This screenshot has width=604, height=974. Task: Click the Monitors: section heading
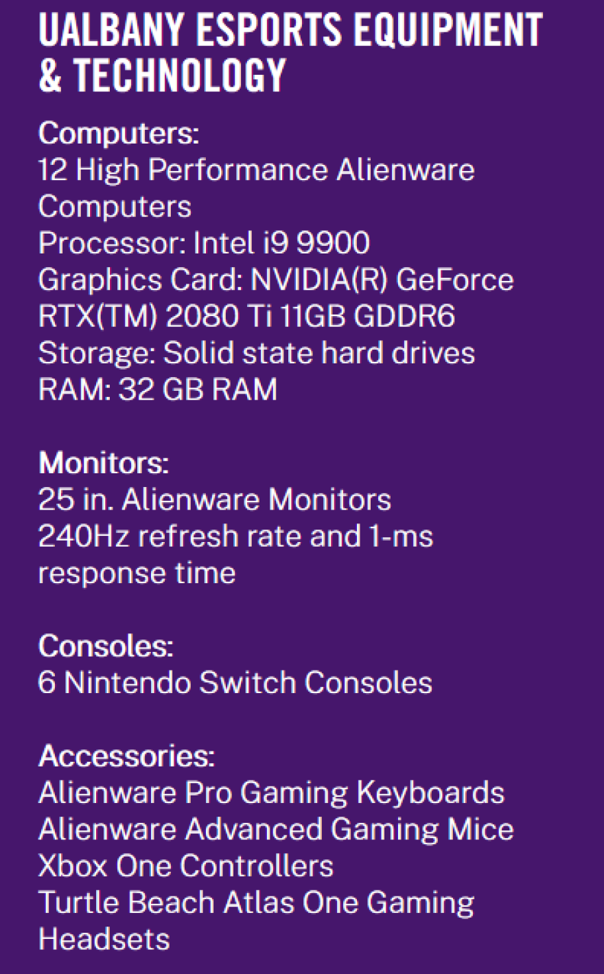[x=104, y=463]
